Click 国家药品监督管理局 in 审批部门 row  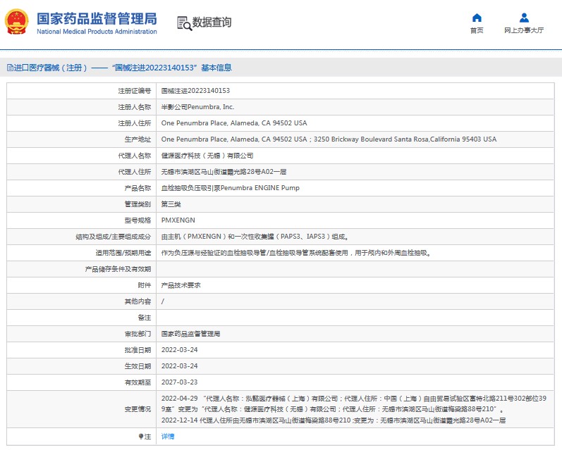[x=190, y=334]
